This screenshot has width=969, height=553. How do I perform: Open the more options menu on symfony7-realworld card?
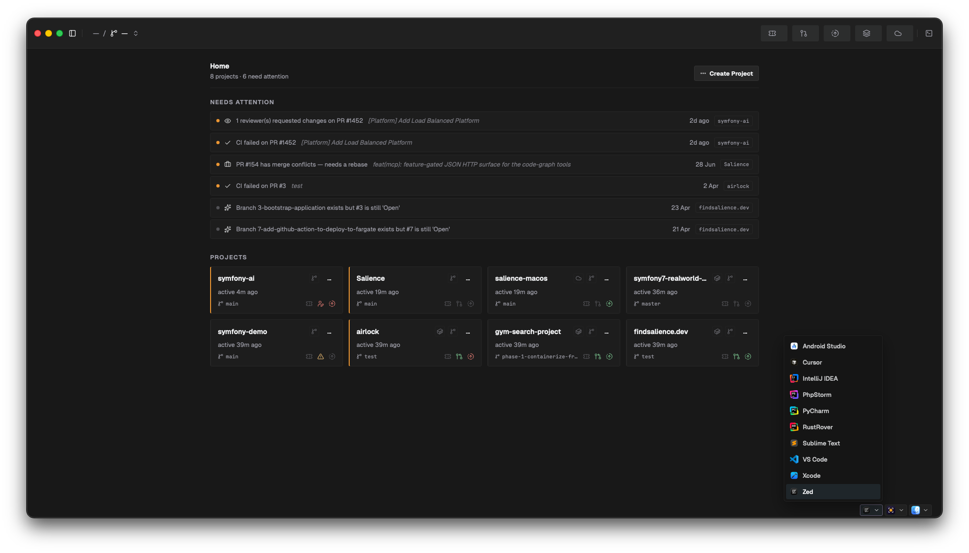[x=745, y=279]
